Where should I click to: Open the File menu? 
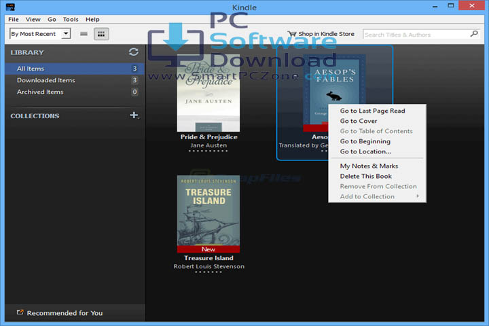tap(14, 19)
